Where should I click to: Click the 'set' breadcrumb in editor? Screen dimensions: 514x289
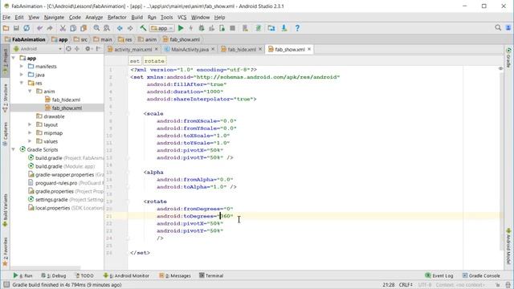coord(134,61)
